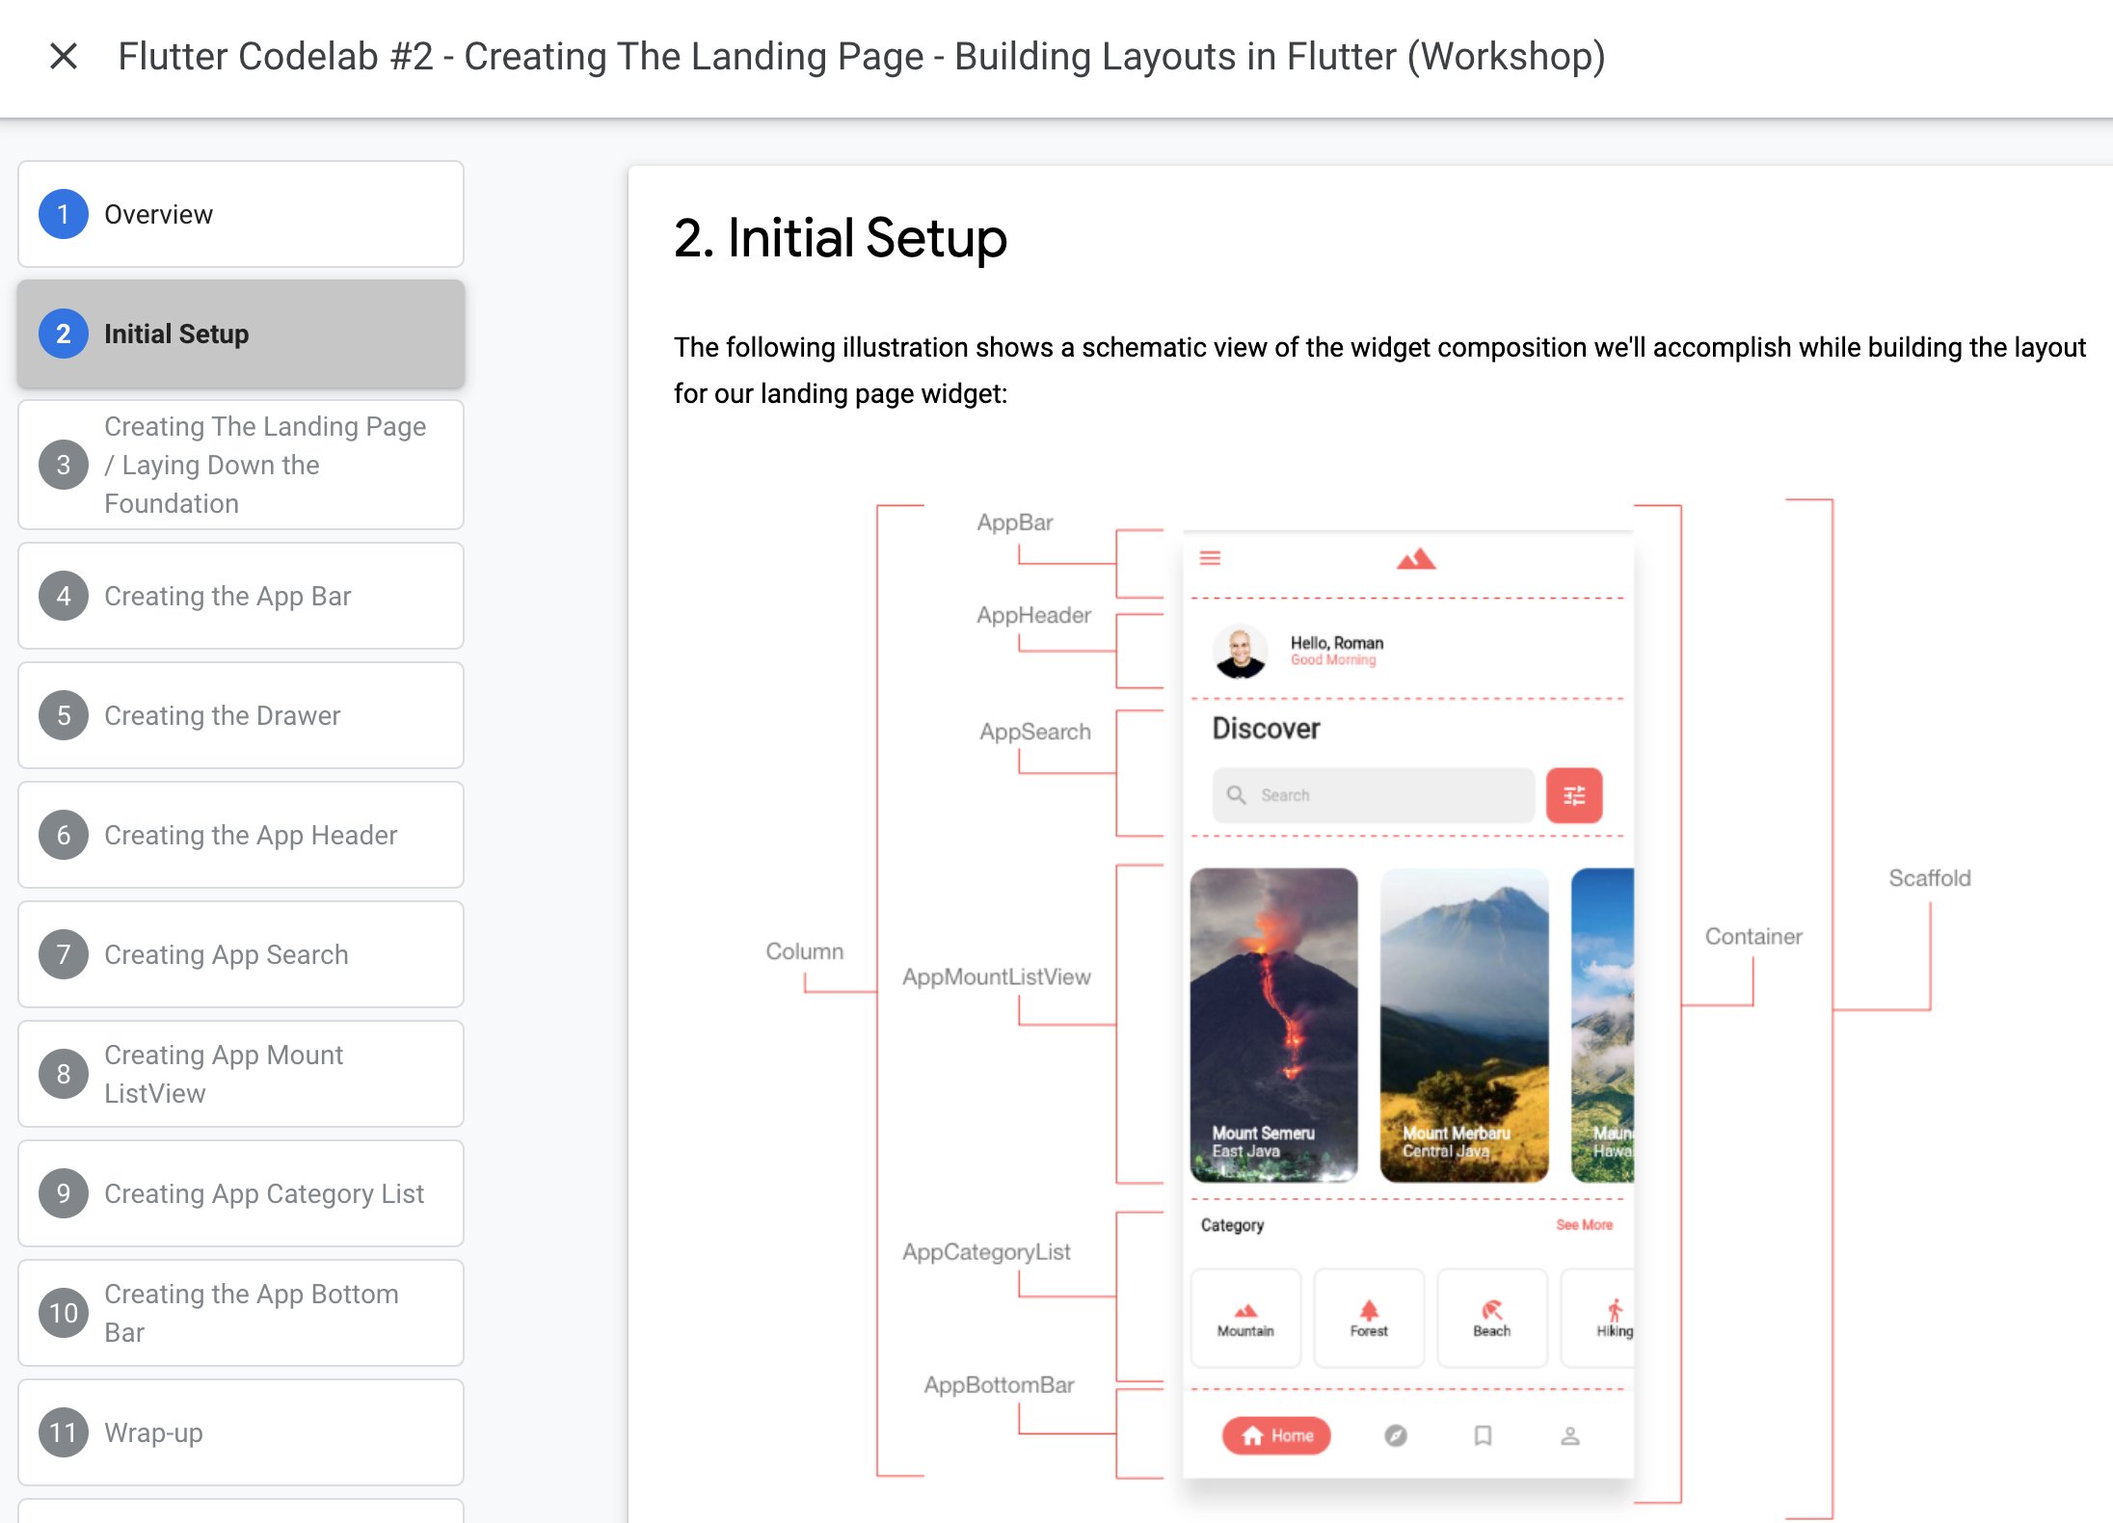Click the Category label in mockup
Screen dimensions: 2113x1523
point(1232,1225)
